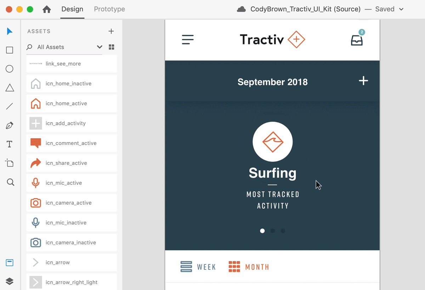
Task: Select the Polygon triangle tool
Action: click(x=10, y=88)
